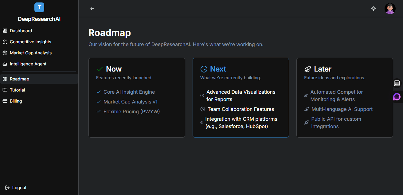This screenshot has height=195, width=403.
Task: Click the rocket icon beside 'Later'
Action: click(308, 69)
